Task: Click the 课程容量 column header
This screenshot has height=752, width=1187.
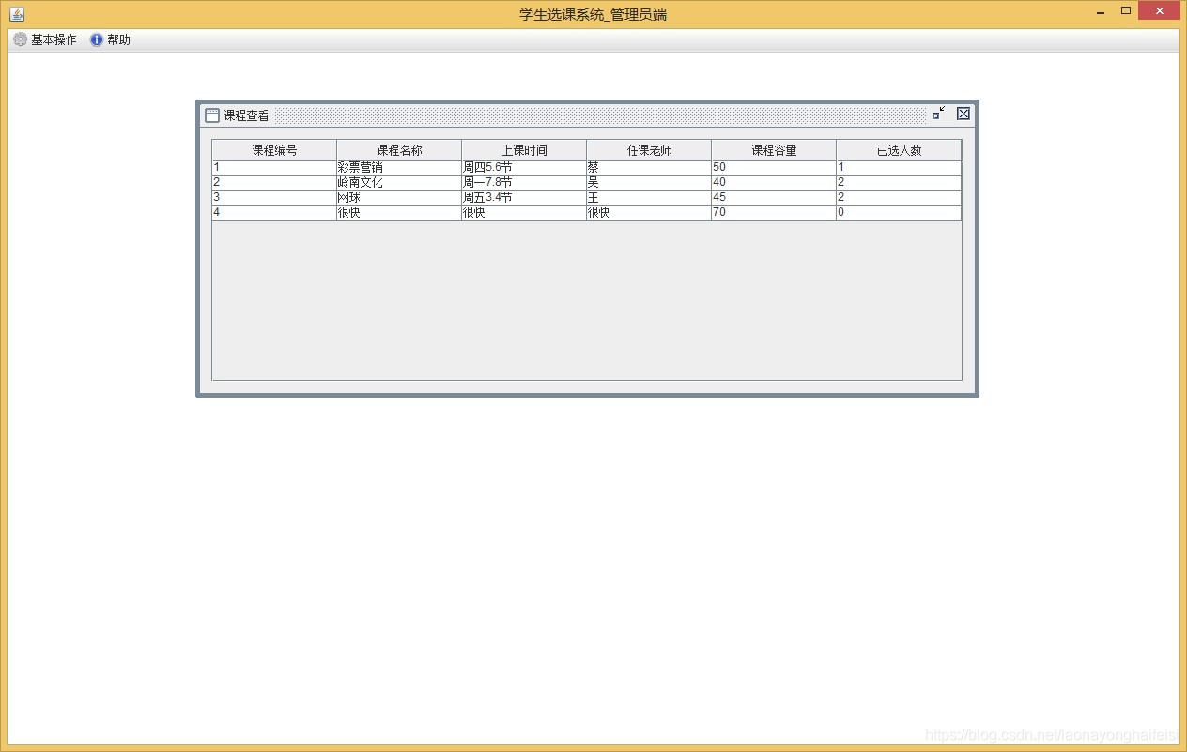Action: [774, 150]
